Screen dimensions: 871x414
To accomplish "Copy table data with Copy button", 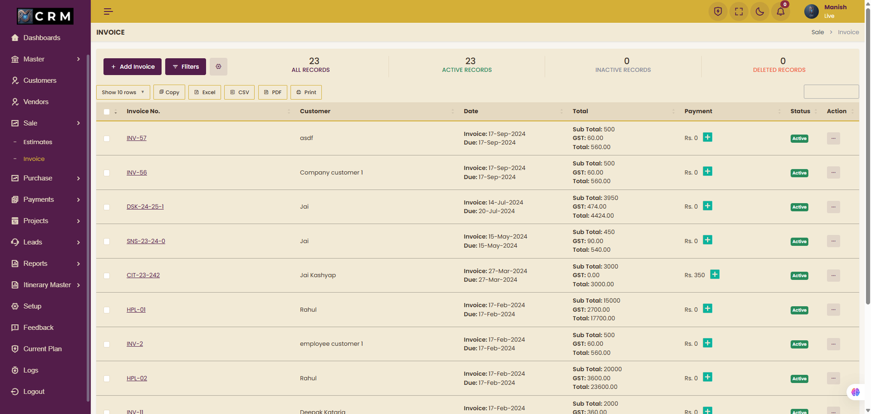I will click(x=169, y=92).
